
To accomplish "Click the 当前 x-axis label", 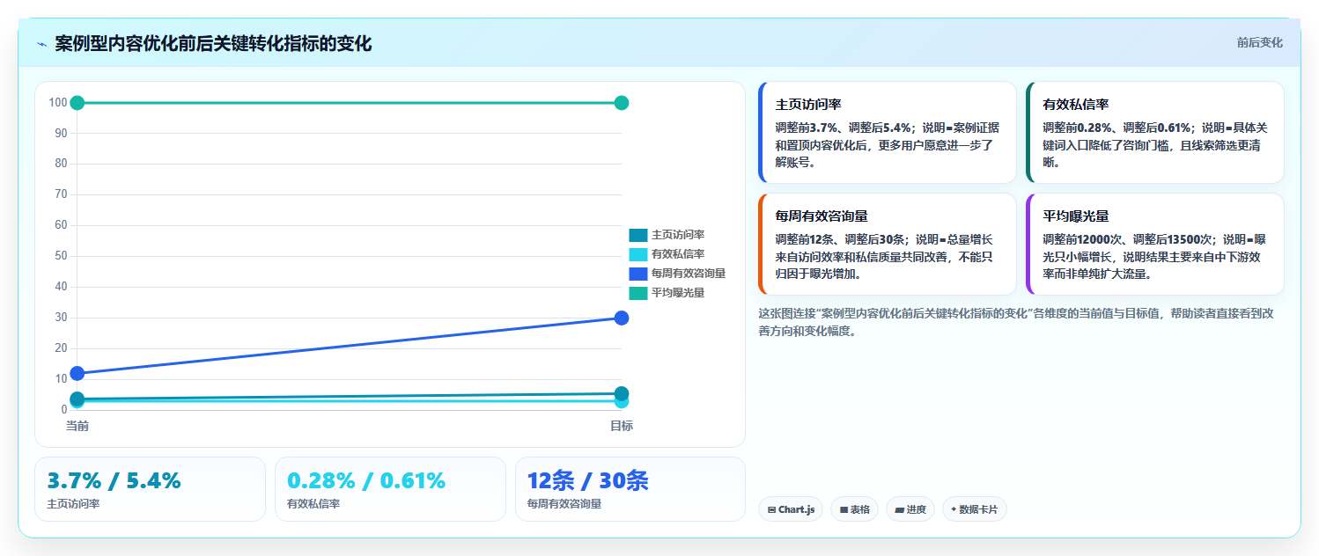I will [77, 426].
